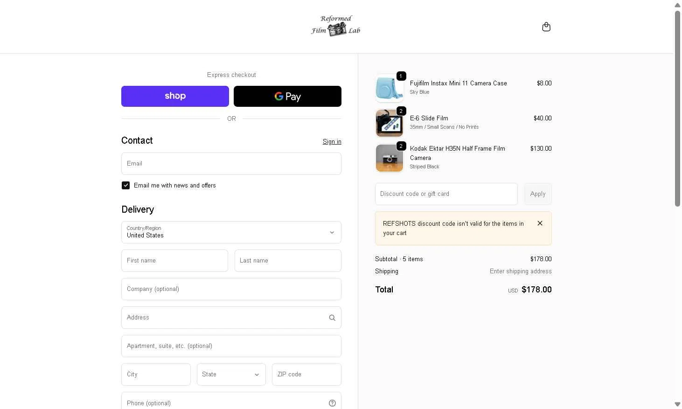Image resolution: width=682 pixels, height=409 pixels.
Task: Focus the First name field
Action: (174, 261)
